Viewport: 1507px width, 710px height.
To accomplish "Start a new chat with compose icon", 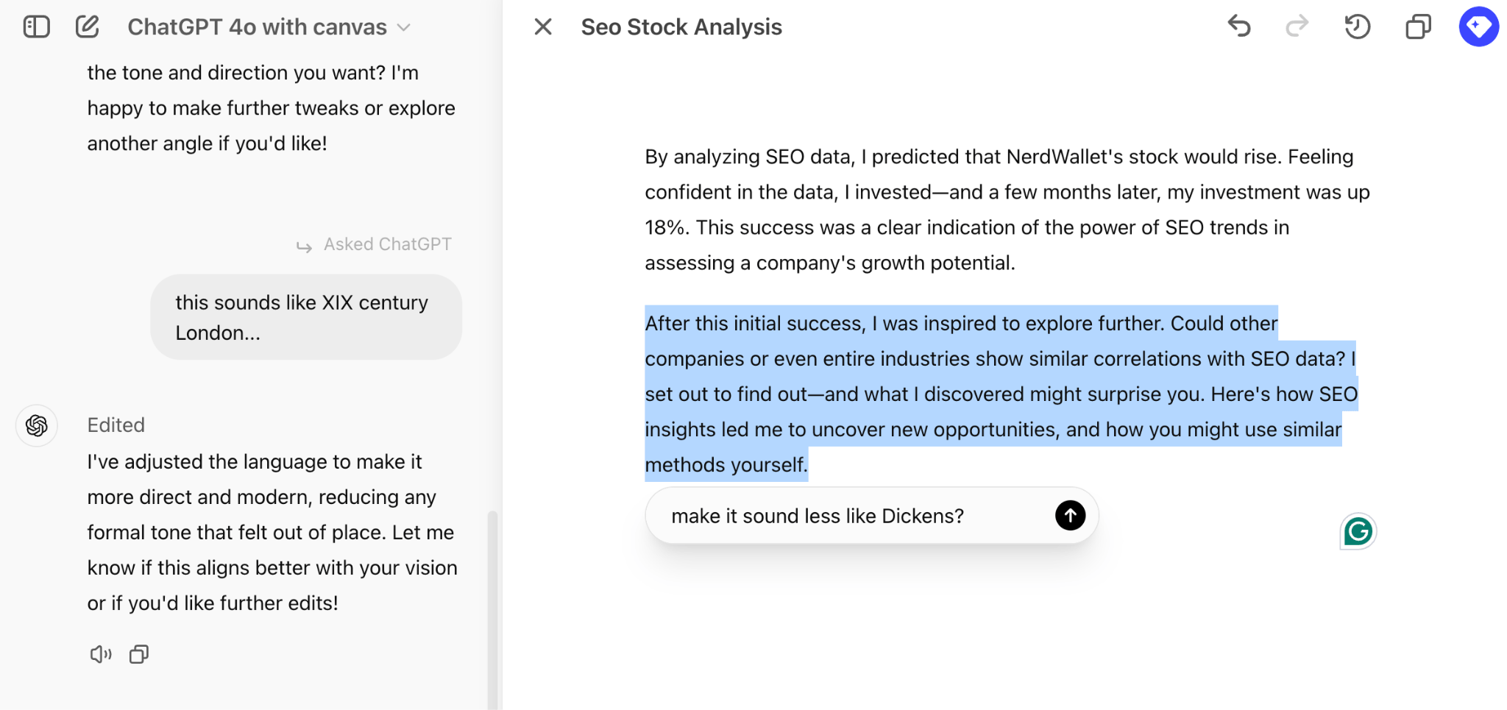I will 87,27.
